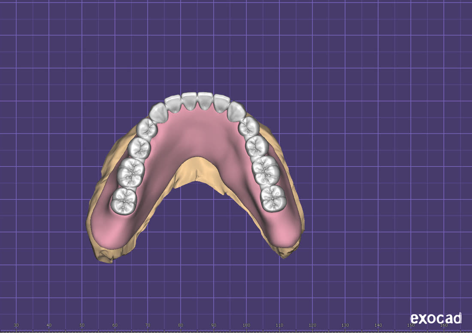Pick the right-side premolar next to the molars
This screenshot has height=333, width=472.
pos(257,146)
